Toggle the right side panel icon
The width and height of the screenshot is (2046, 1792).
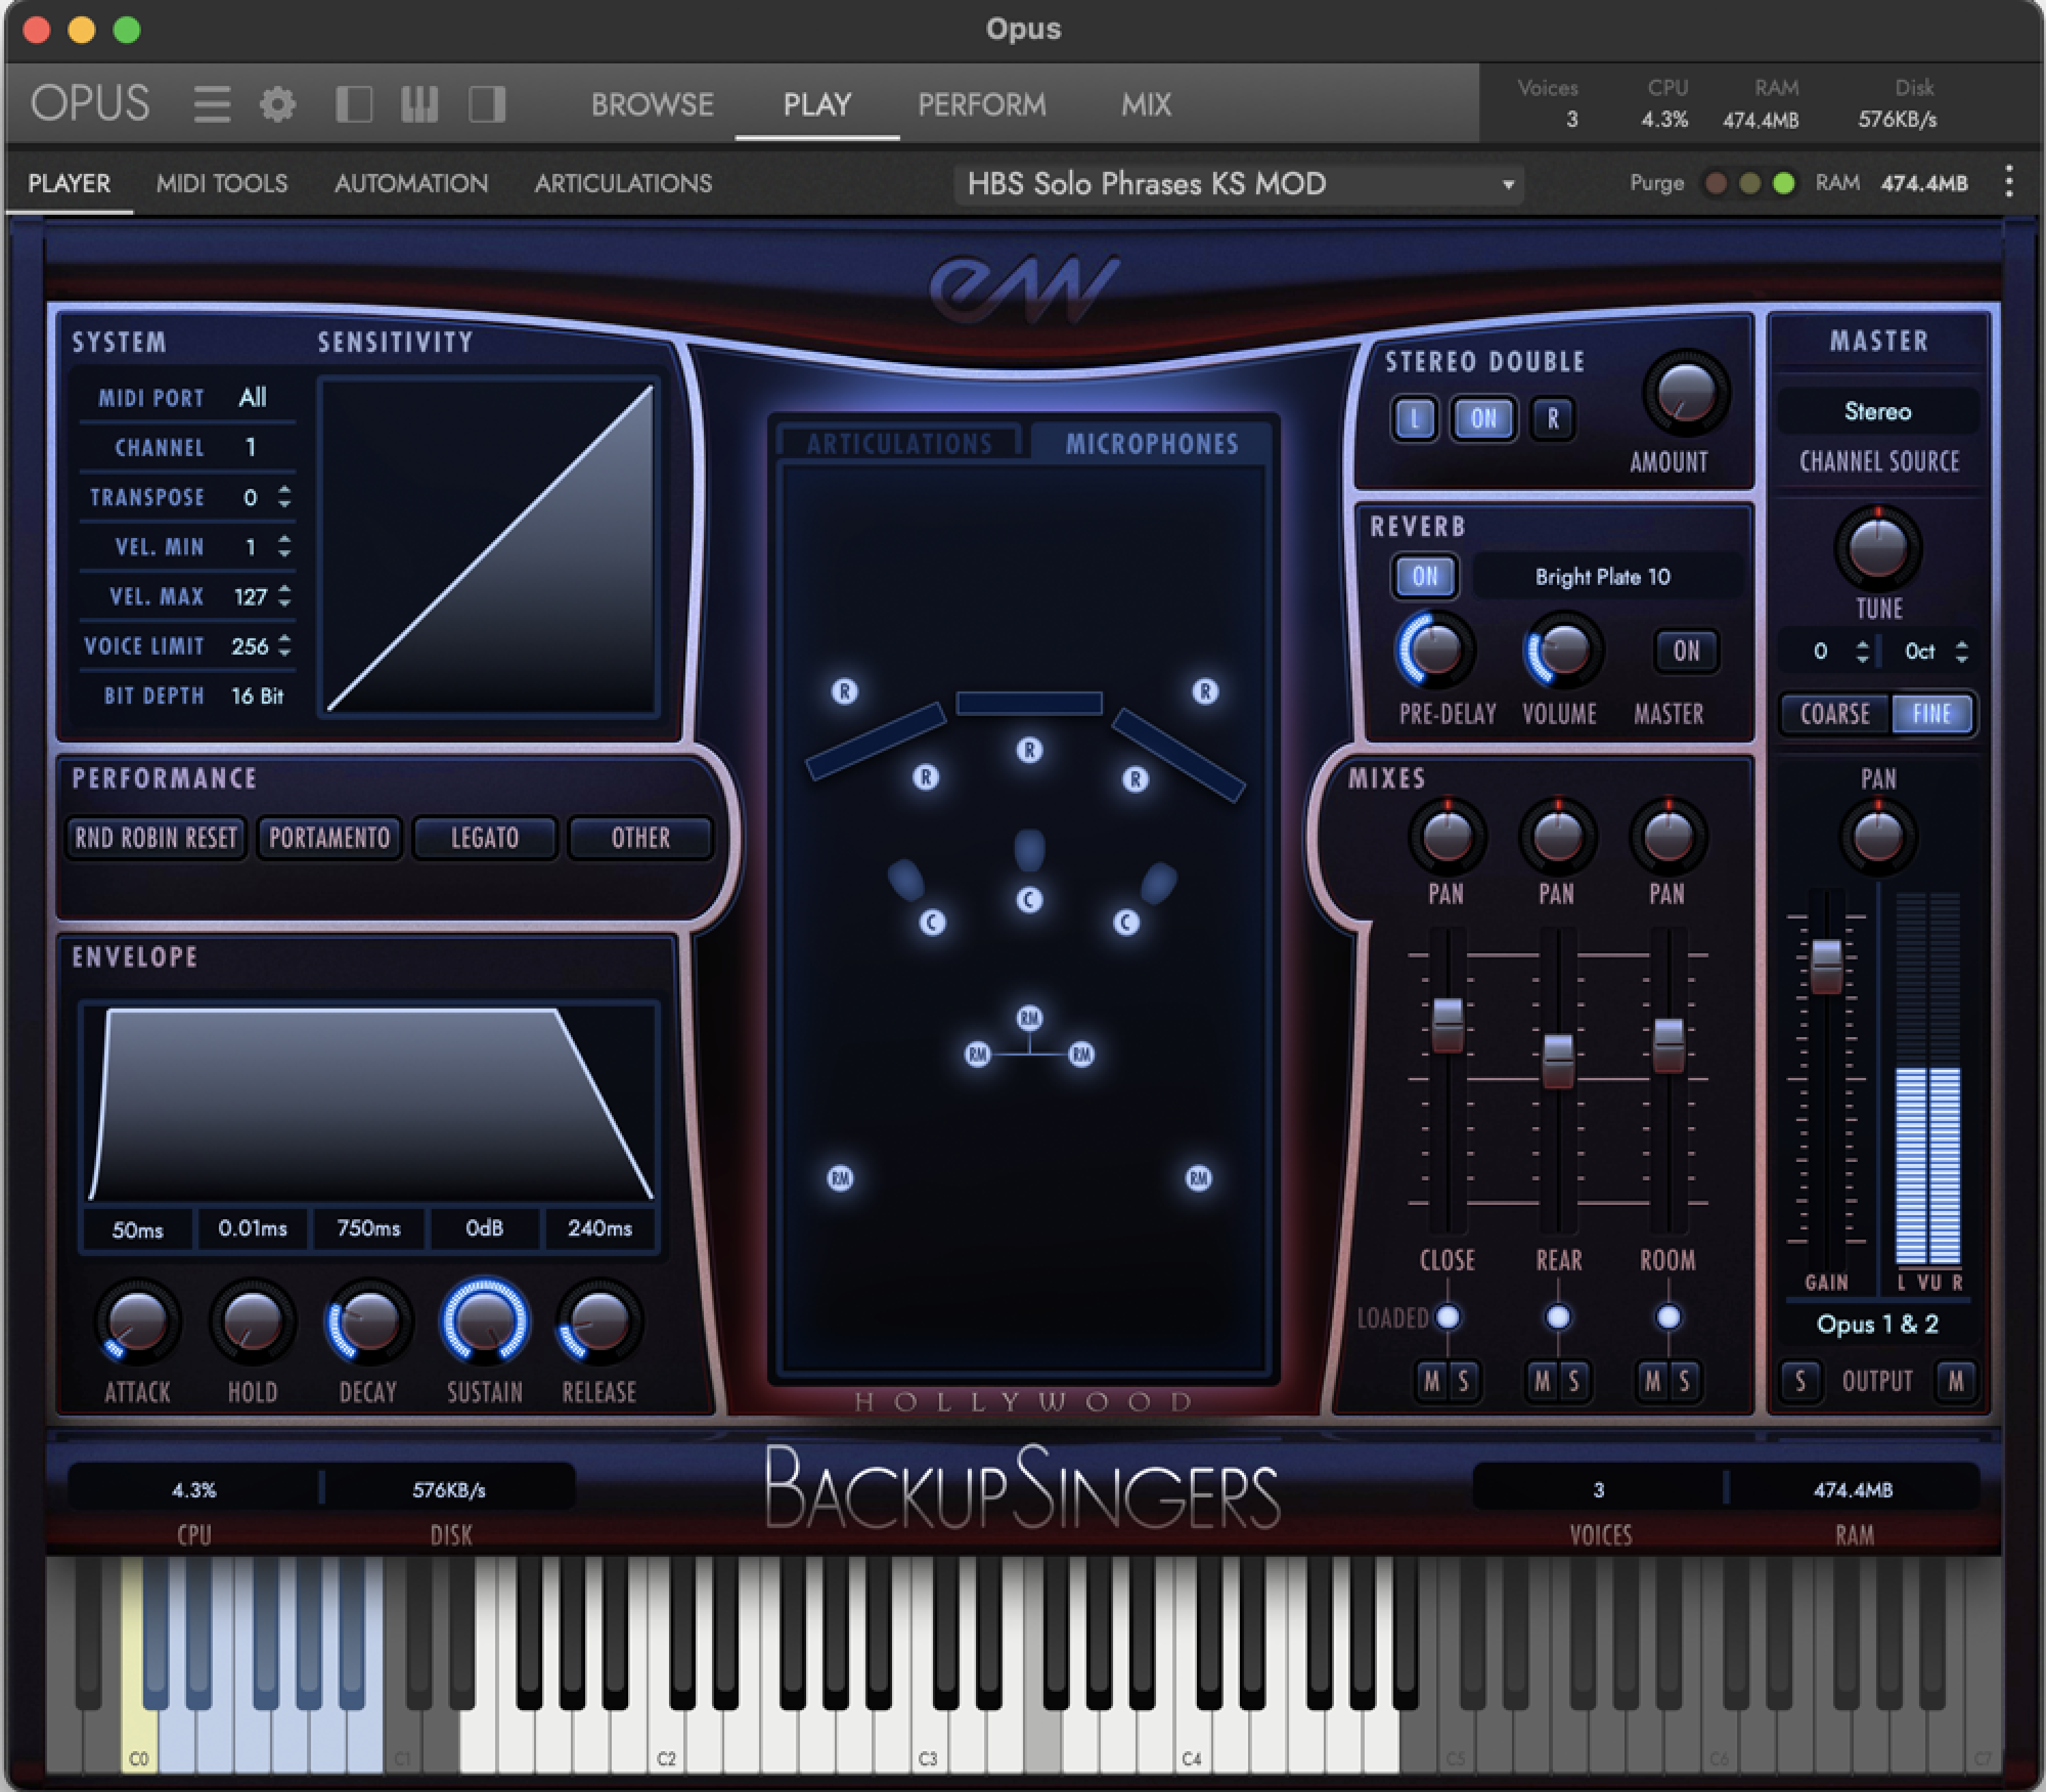[487, 103]
